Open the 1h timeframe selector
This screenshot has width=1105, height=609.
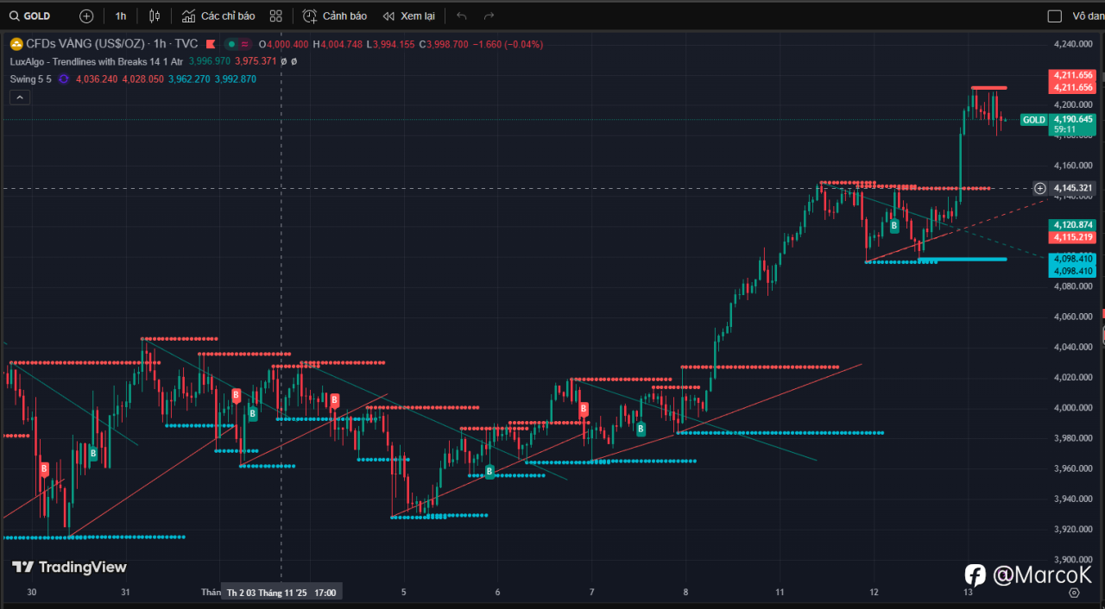tap(120, 16)
